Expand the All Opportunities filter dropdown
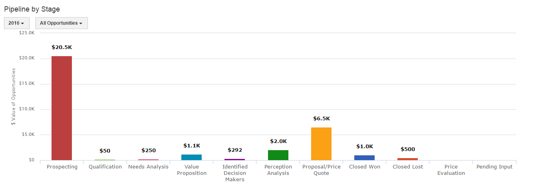The height and width of the screenshot is (188, 542). [62, 23]
